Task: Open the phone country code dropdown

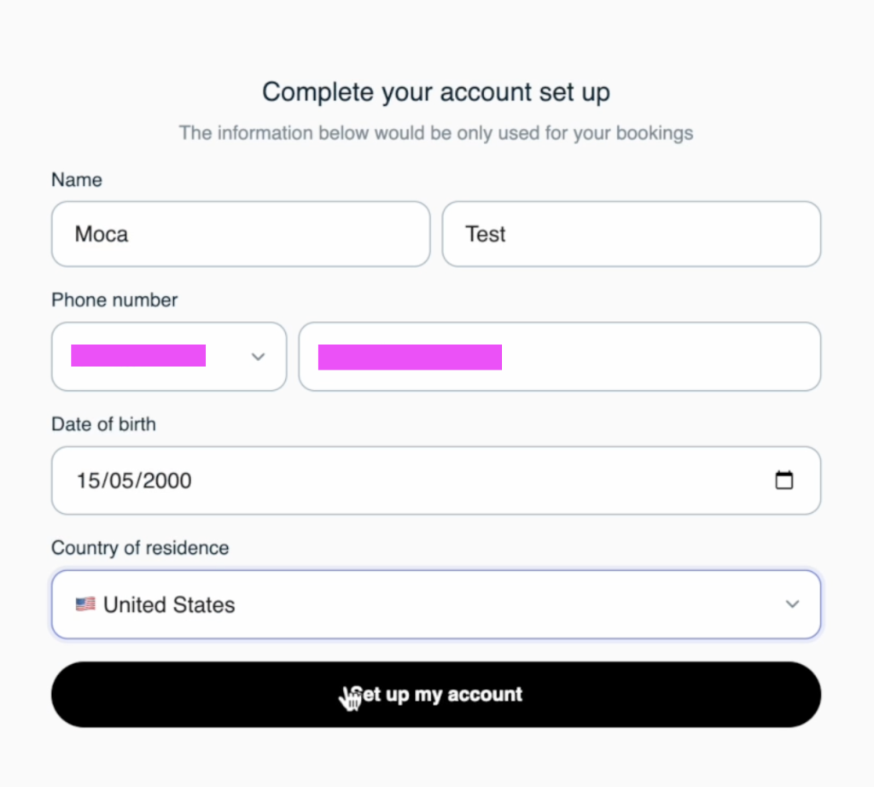Action: (169, 357)
